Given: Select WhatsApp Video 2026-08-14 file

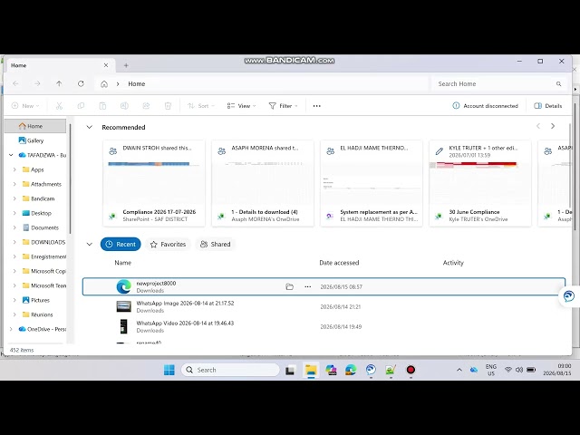Looking at the screenshot, I should tap(324, 326).
